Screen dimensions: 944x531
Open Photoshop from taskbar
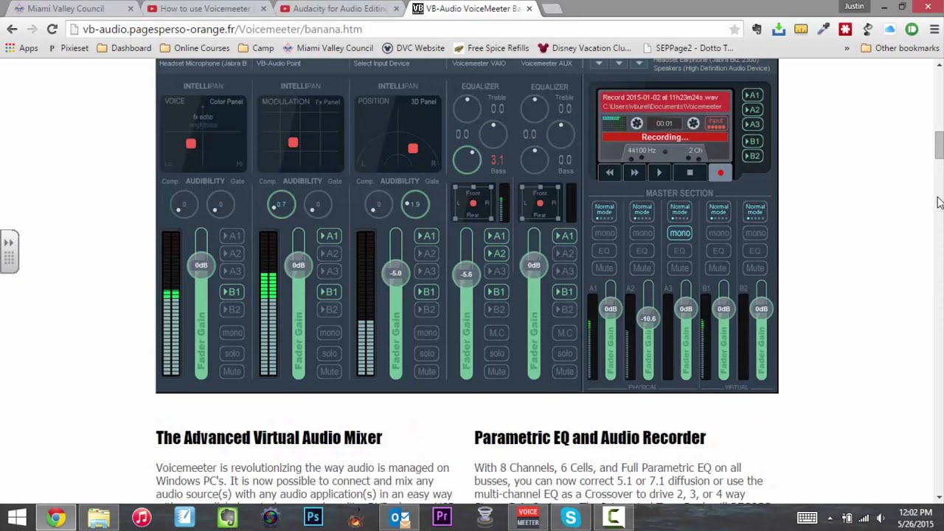pyautogui.click(x=313, y=517)
